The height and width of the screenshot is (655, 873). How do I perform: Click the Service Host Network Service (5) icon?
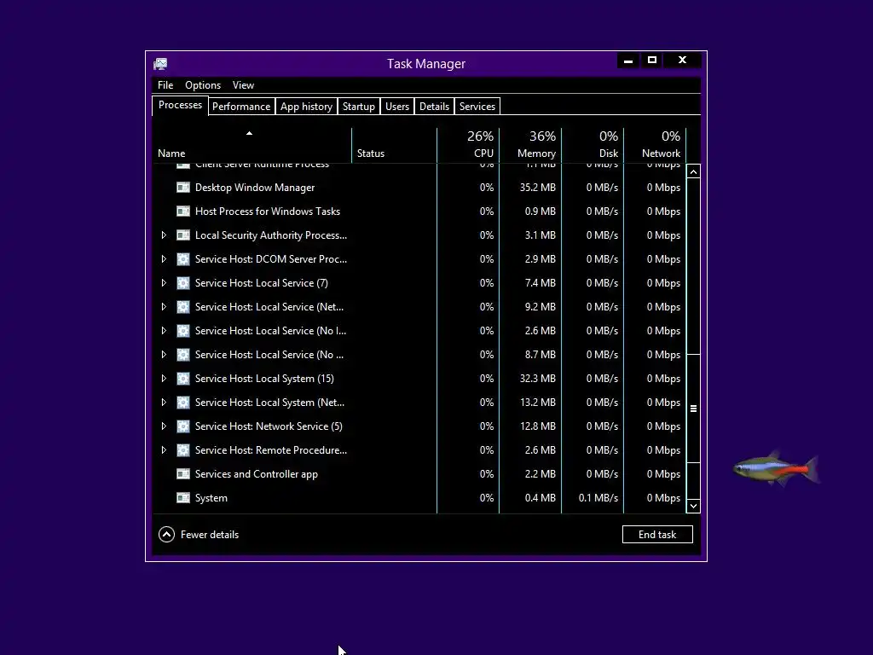pyautogui.click(x=183, y=426)
